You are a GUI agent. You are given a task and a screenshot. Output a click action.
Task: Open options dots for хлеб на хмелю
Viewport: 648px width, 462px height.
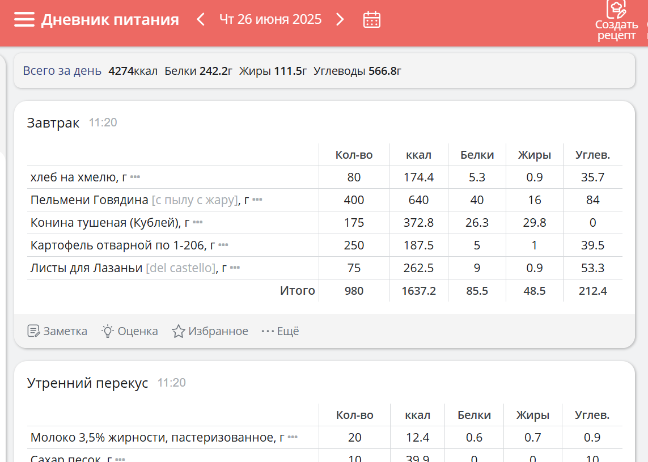coord(135,177)
